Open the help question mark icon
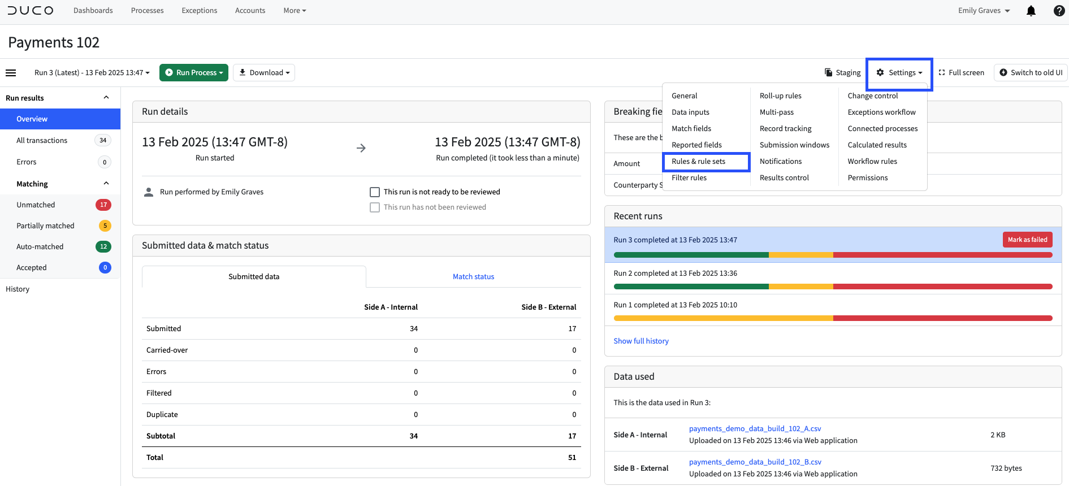The width and height of the screenshot is (1069, 486). [1059, 11]
